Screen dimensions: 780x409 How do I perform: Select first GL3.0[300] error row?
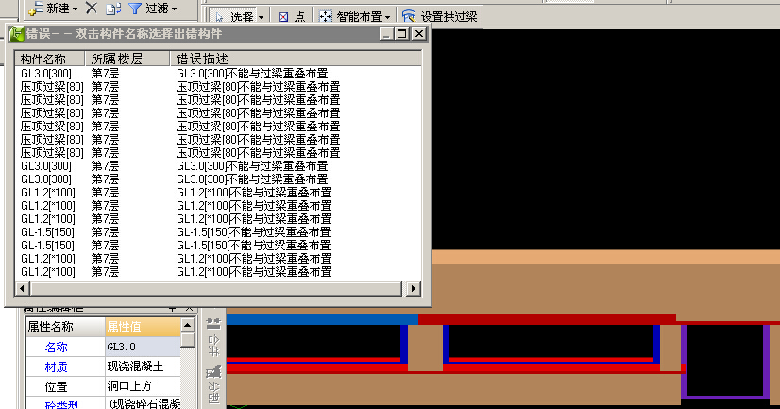(45, 73)
